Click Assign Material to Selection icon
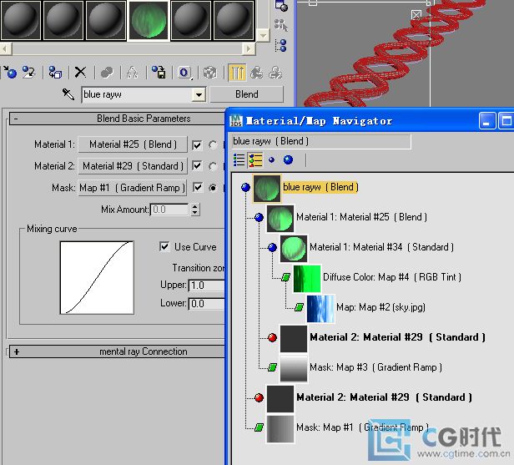514x465 pixels. 55,72
